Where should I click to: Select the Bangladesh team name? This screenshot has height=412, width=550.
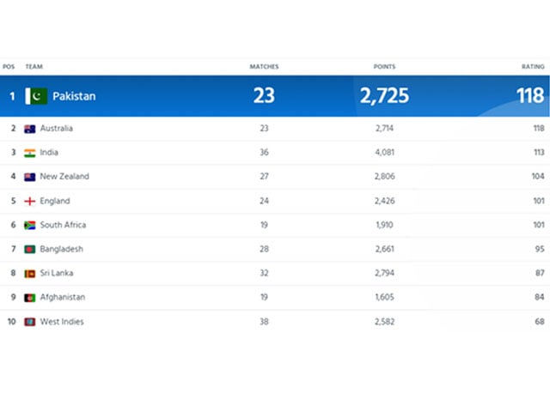click(x=62, y=249)
